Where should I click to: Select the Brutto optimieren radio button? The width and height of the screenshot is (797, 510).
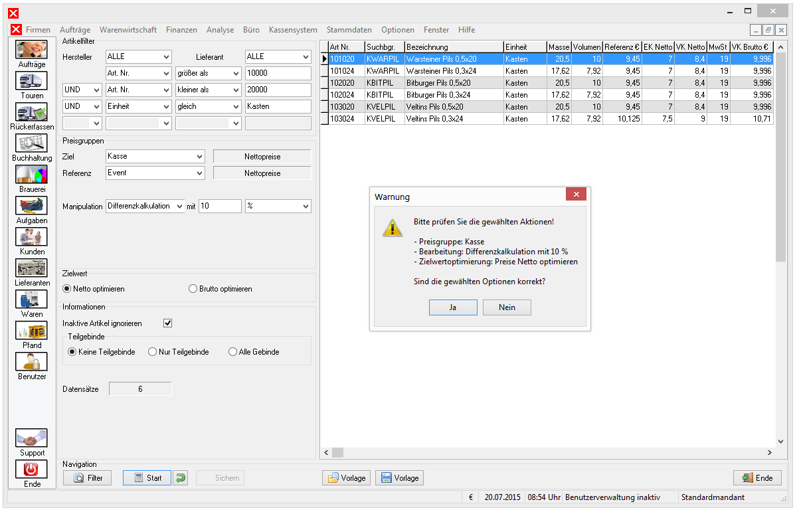pyautogui.click(x=193, y=289)
